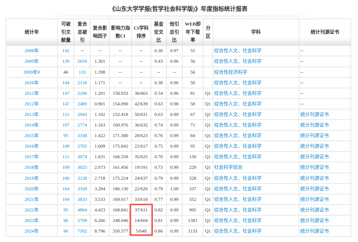Open the 2009年# year link
This screenshot has height=242, width=358.
pyautogui.click(x=31, y=72)
